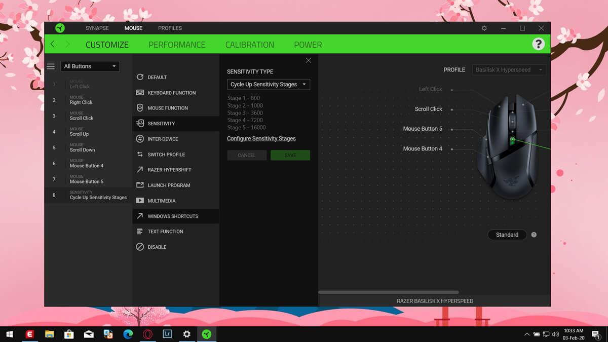Screen dimensions: 608x342
Task: Choose the Windows Shortcuts arrow icon
Action: pyautogui.click(x=140, y=216)
